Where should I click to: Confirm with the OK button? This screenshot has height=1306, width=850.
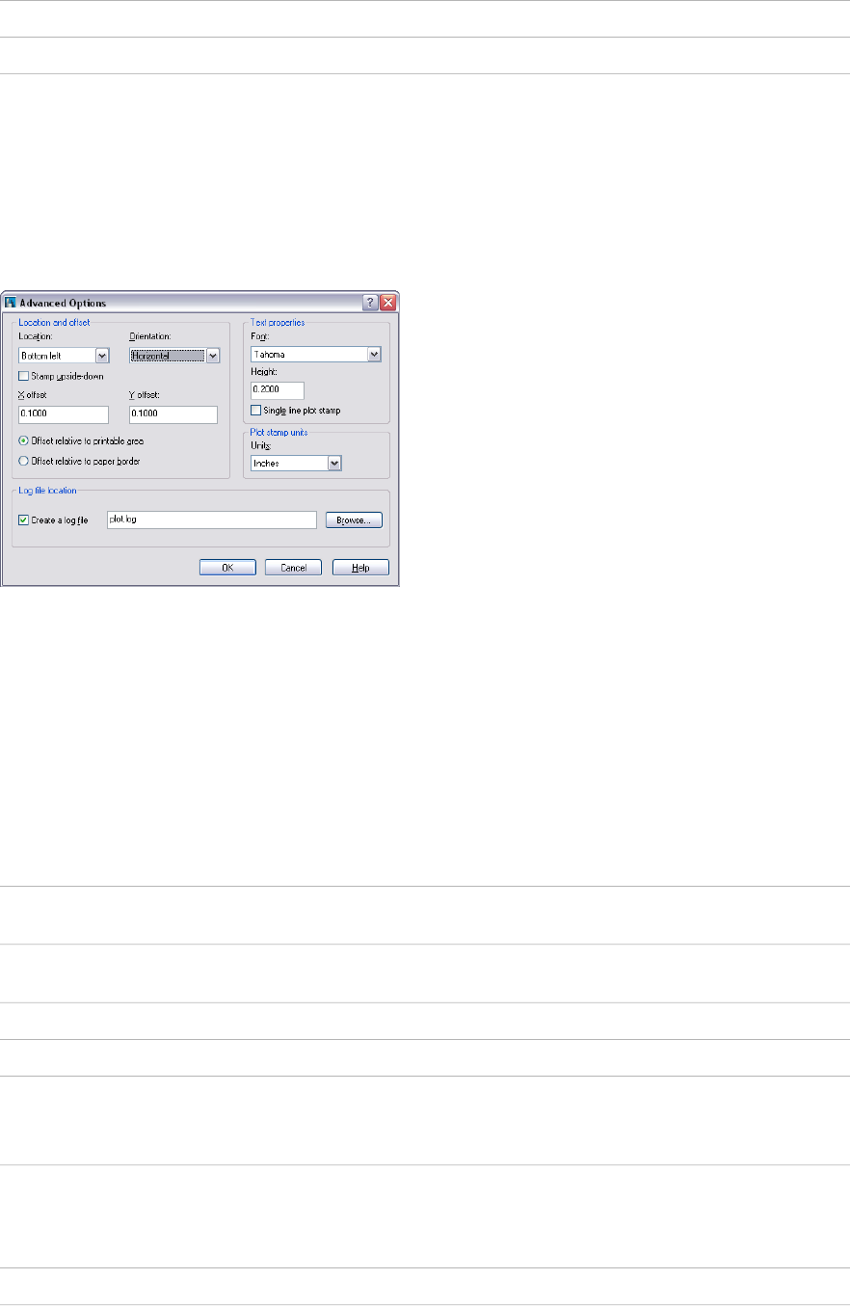click(227, 568)
